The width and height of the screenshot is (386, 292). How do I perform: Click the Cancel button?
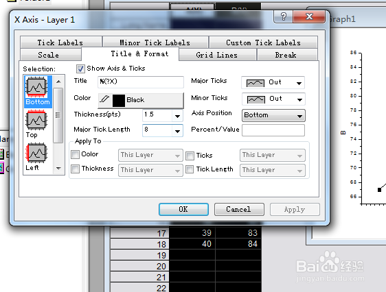coord(239,209)
